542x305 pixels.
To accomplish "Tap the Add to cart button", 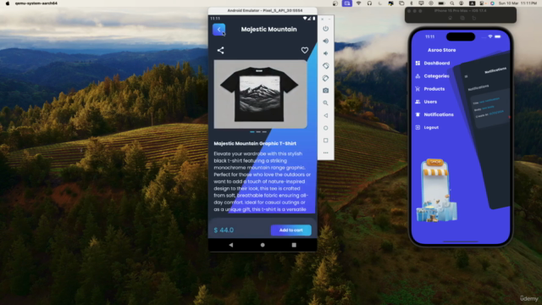I will (x=290, y=230).
